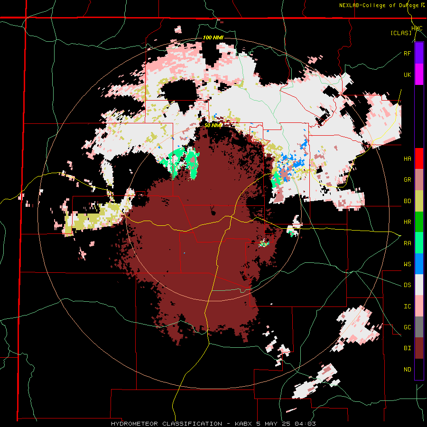
Task: Click the BI legend label
Action: click(x=407, y=348)
